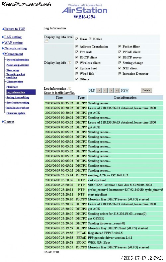Open Transfer packet condition page

[16, 76]
